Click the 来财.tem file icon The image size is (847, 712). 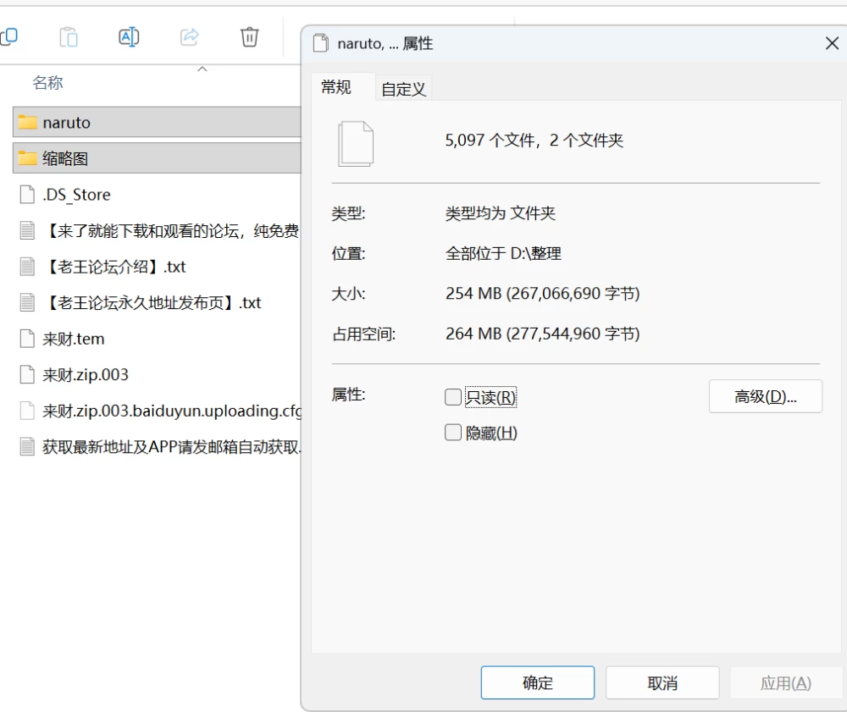27,339
